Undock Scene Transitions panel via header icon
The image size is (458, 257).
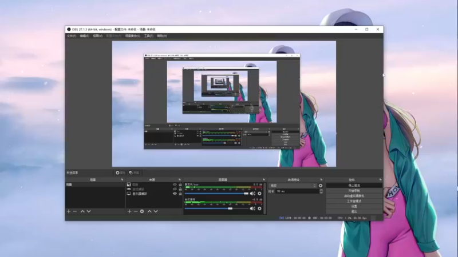pyautogui.click(x=321, y=179)
